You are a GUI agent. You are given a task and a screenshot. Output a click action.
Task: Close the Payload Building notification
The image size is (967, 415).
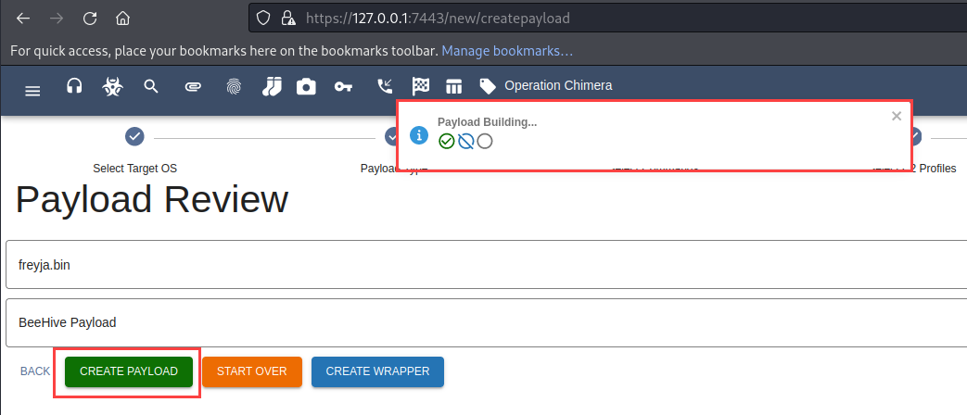click(896, 116)
